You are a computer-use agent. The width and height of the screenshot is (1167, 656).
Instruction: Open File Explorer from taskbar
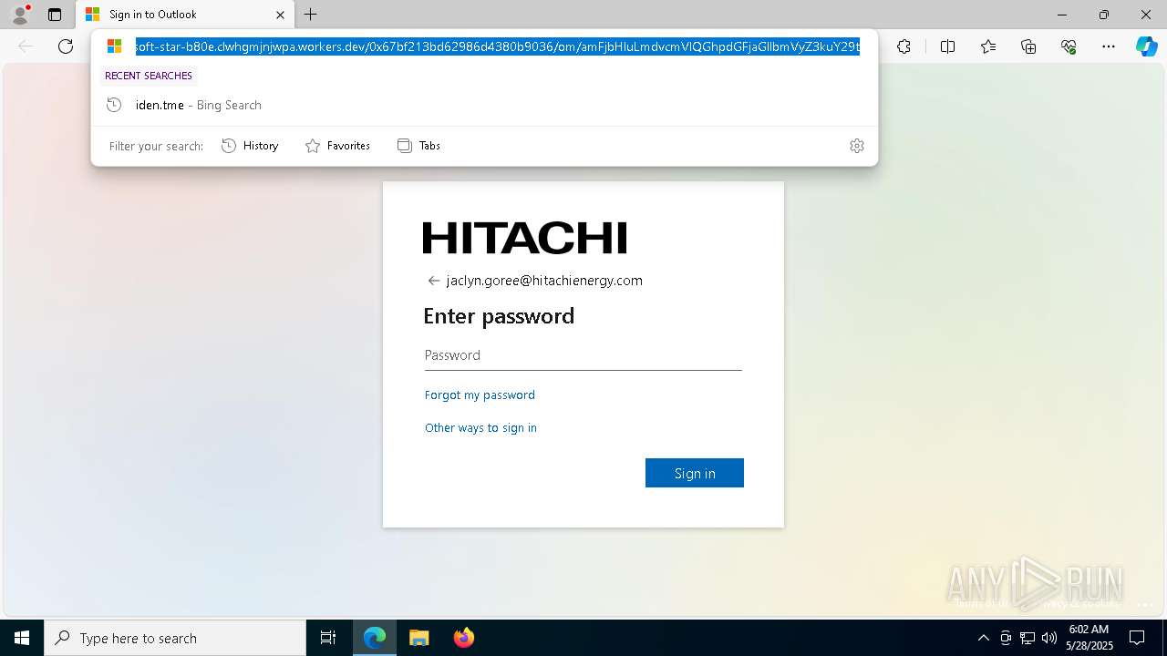[418, 638]
